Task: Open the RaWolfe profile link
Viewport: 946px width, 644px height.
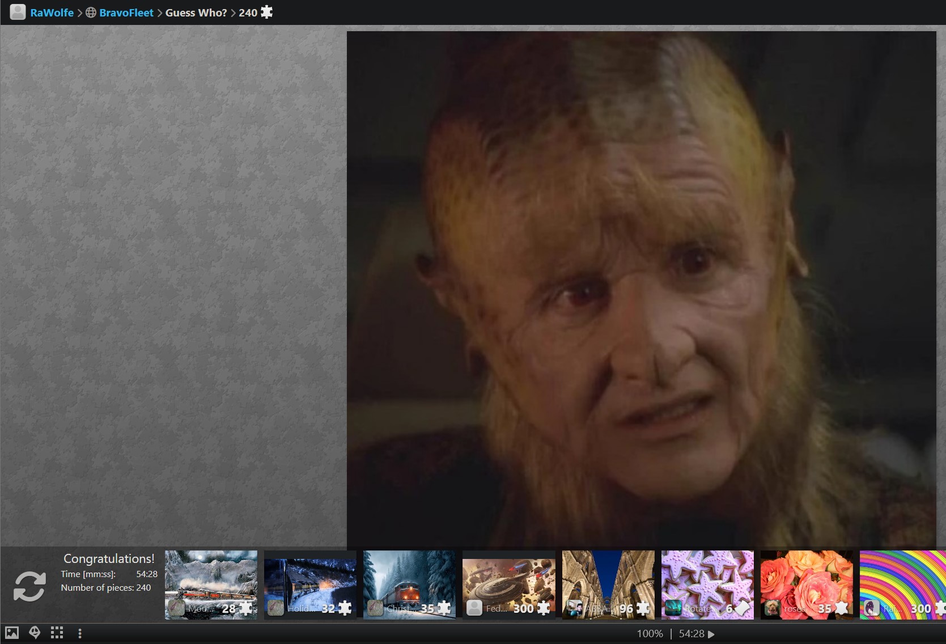Action: point(52,12)
